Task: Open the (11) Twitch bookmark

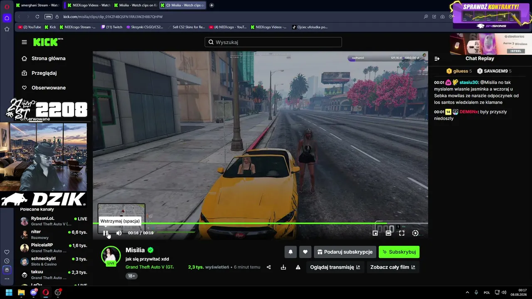Action: tap(112, 27)
